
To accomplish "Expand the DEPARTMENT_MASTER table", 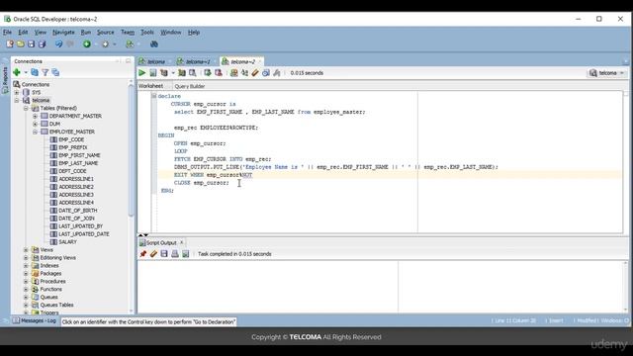I will (x=36, y=116).
